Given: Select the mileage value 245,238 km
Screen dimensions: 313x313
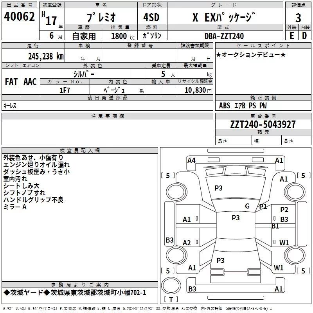Looking at the screenshot, I should [x=46, y=56].
